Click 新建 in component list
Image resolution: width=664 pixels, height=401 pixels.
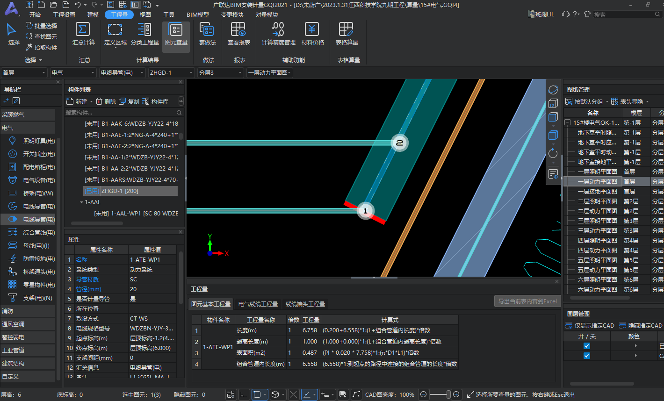77,101
